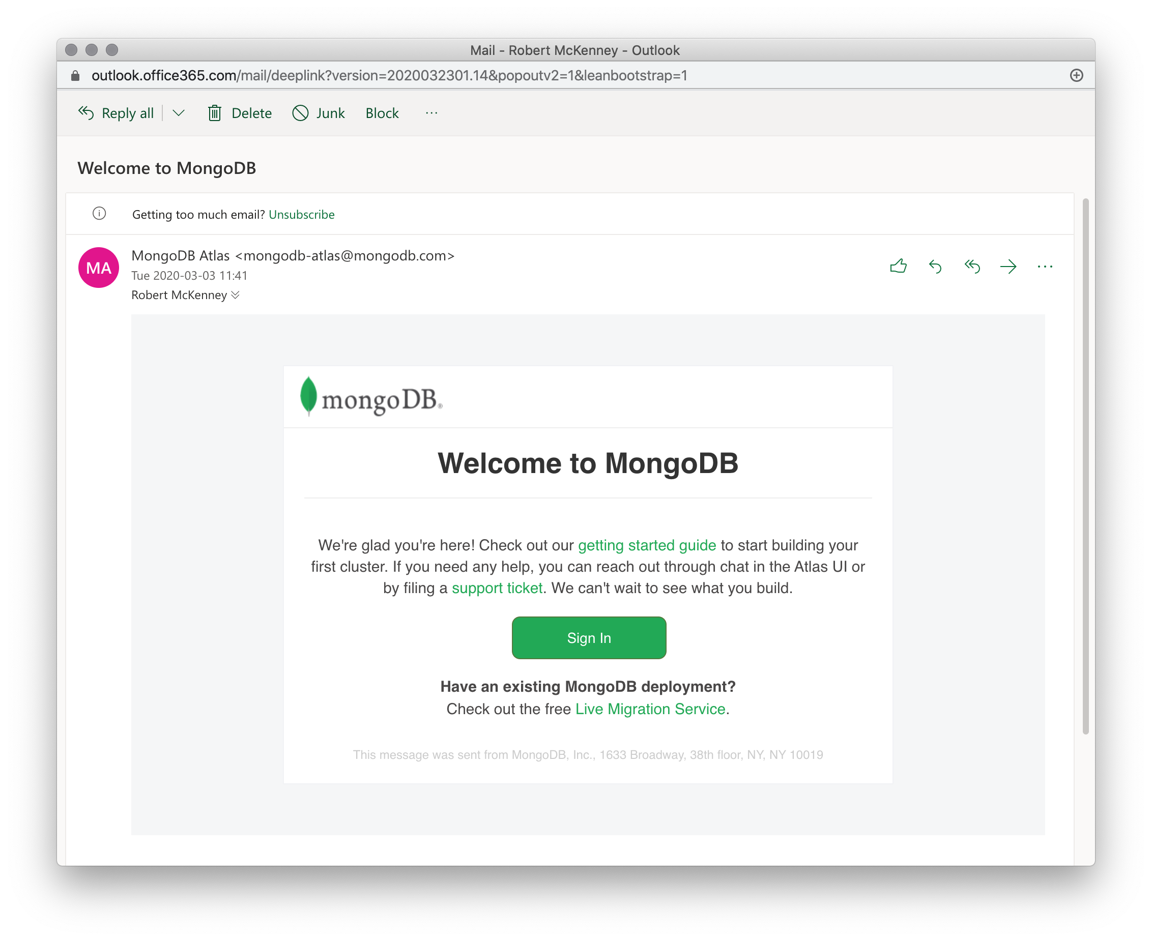Expand the Robert McKenney recipient details
Screen dimensions: 1152x941
237,295
